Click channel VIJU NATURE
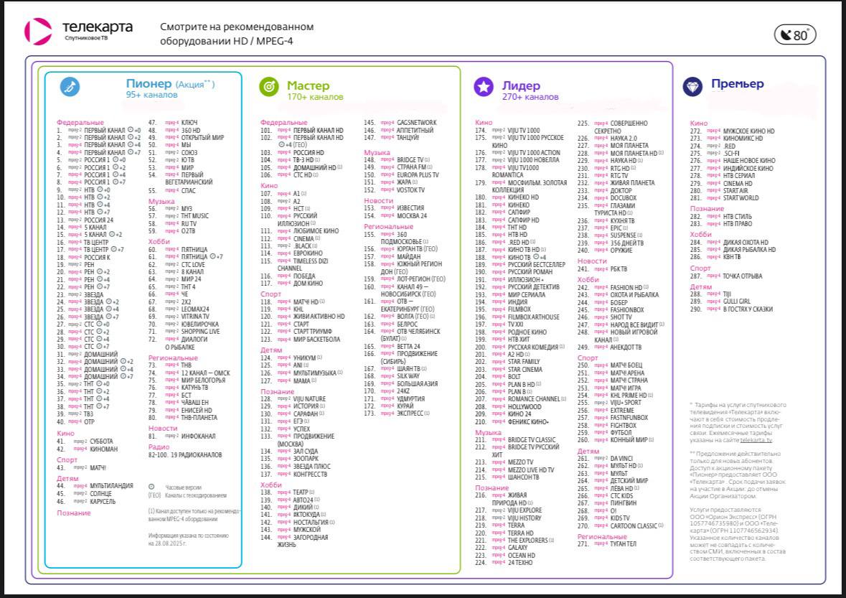The width and height of the screenshot is (846, 598). coord(309,399)
